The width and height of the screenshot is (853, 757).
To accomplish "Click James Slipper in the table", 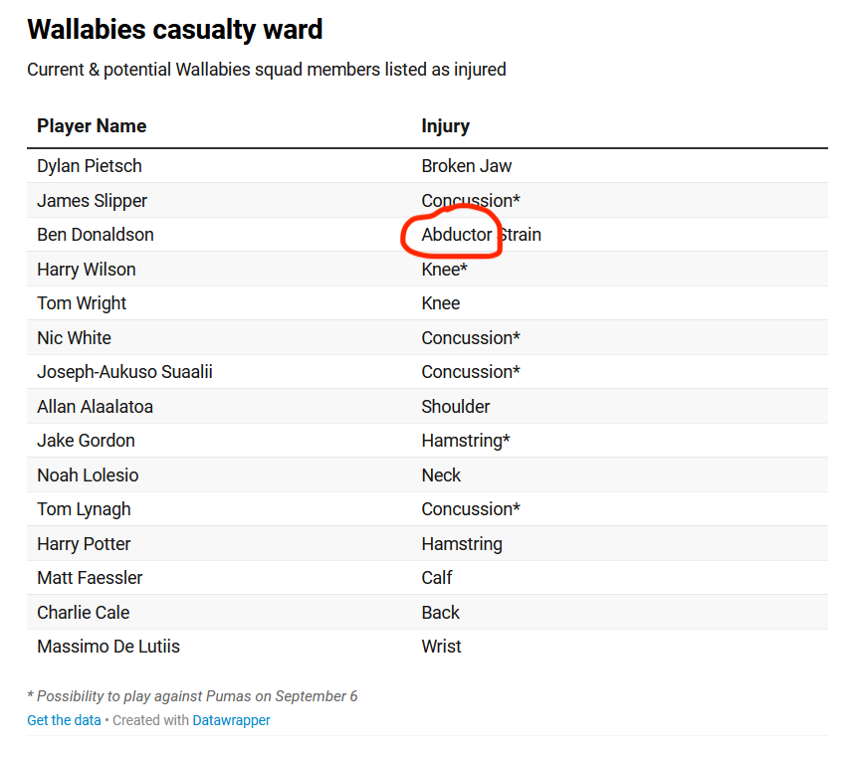I will click(92, 201).
